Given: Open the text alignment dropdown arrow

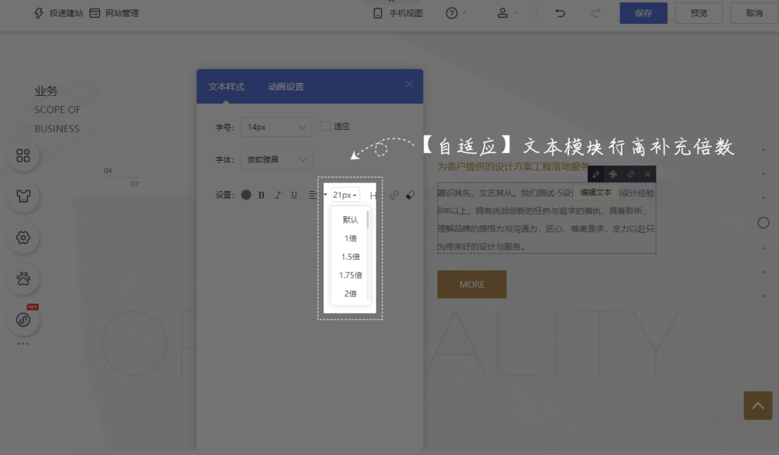Looking at the screenshot, I should coord(325,195).
